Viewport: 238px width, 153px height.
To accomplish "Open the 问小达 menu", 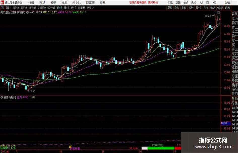I will (x=77, y=3).
